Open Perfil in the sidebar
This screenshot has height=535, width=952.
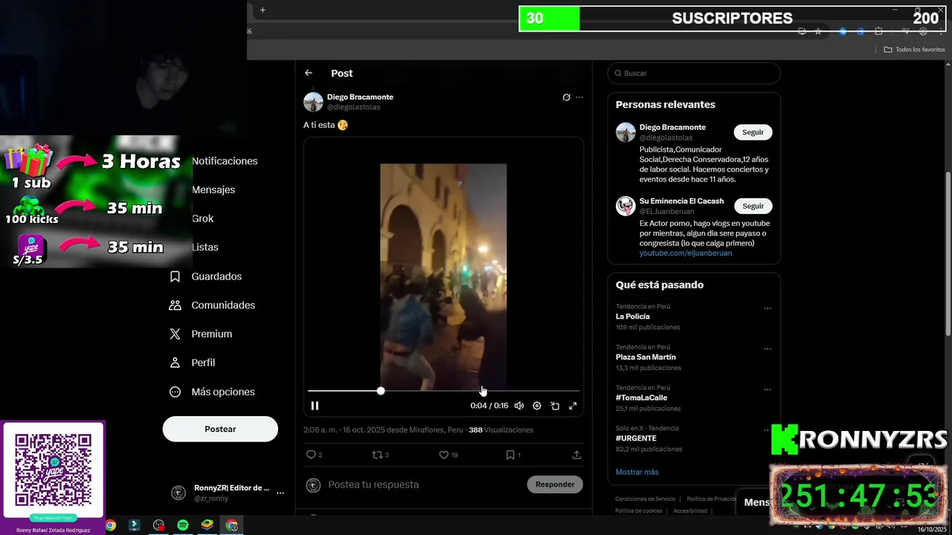click(x=192, y=363)
